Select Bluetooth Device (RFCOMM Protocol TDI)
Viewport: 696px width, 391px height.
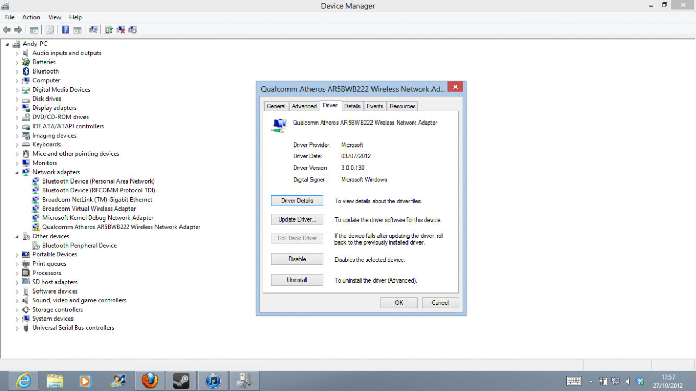point(99,190)
